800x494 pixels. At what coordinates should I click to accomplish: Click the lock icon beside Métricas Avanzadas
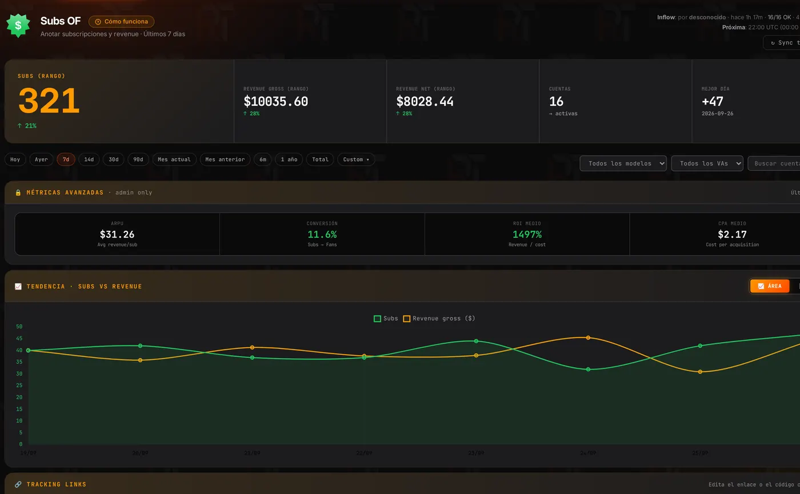18,193
